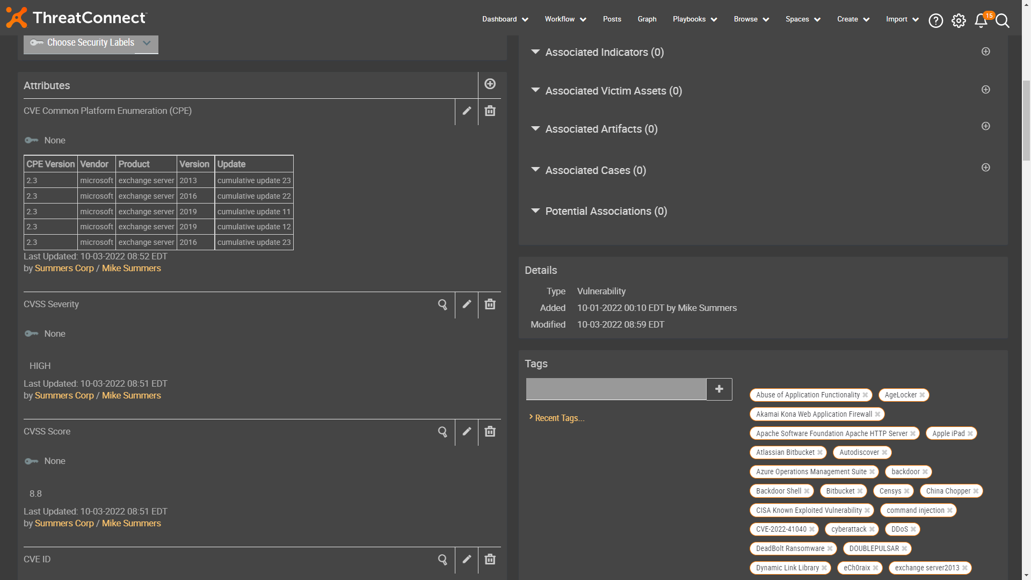Select the 8.8 CVSS score value
Image resolution: width=1031 pixels, height=580 pixels.
[x=35, y=494]
